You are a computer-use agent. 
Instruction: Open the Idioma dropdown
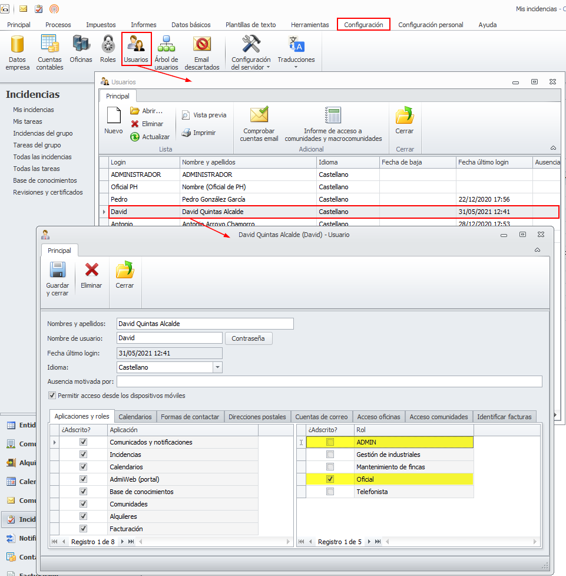coord(218,367)
